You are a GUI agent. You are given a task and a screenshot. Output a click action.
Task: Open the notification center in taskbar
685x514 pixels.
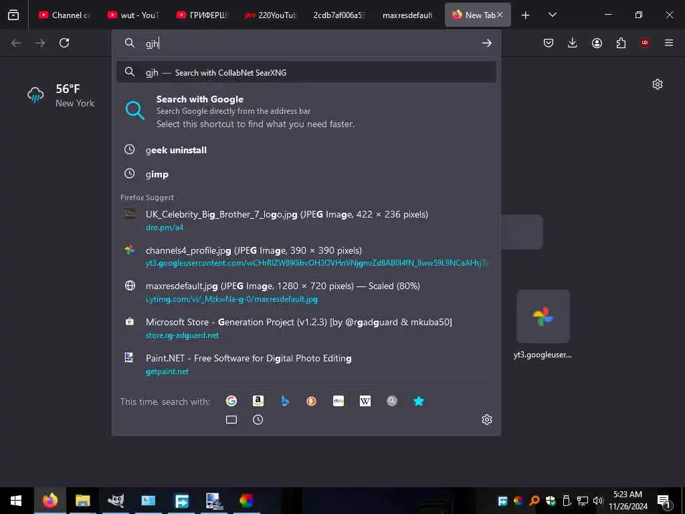click(664, 501)
